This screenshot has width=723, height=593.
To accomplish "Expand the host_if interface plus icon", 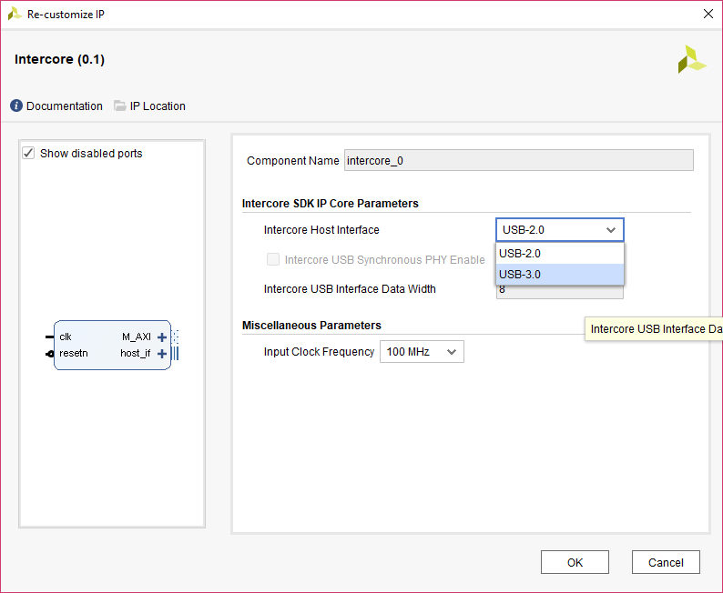I will 162,354.
